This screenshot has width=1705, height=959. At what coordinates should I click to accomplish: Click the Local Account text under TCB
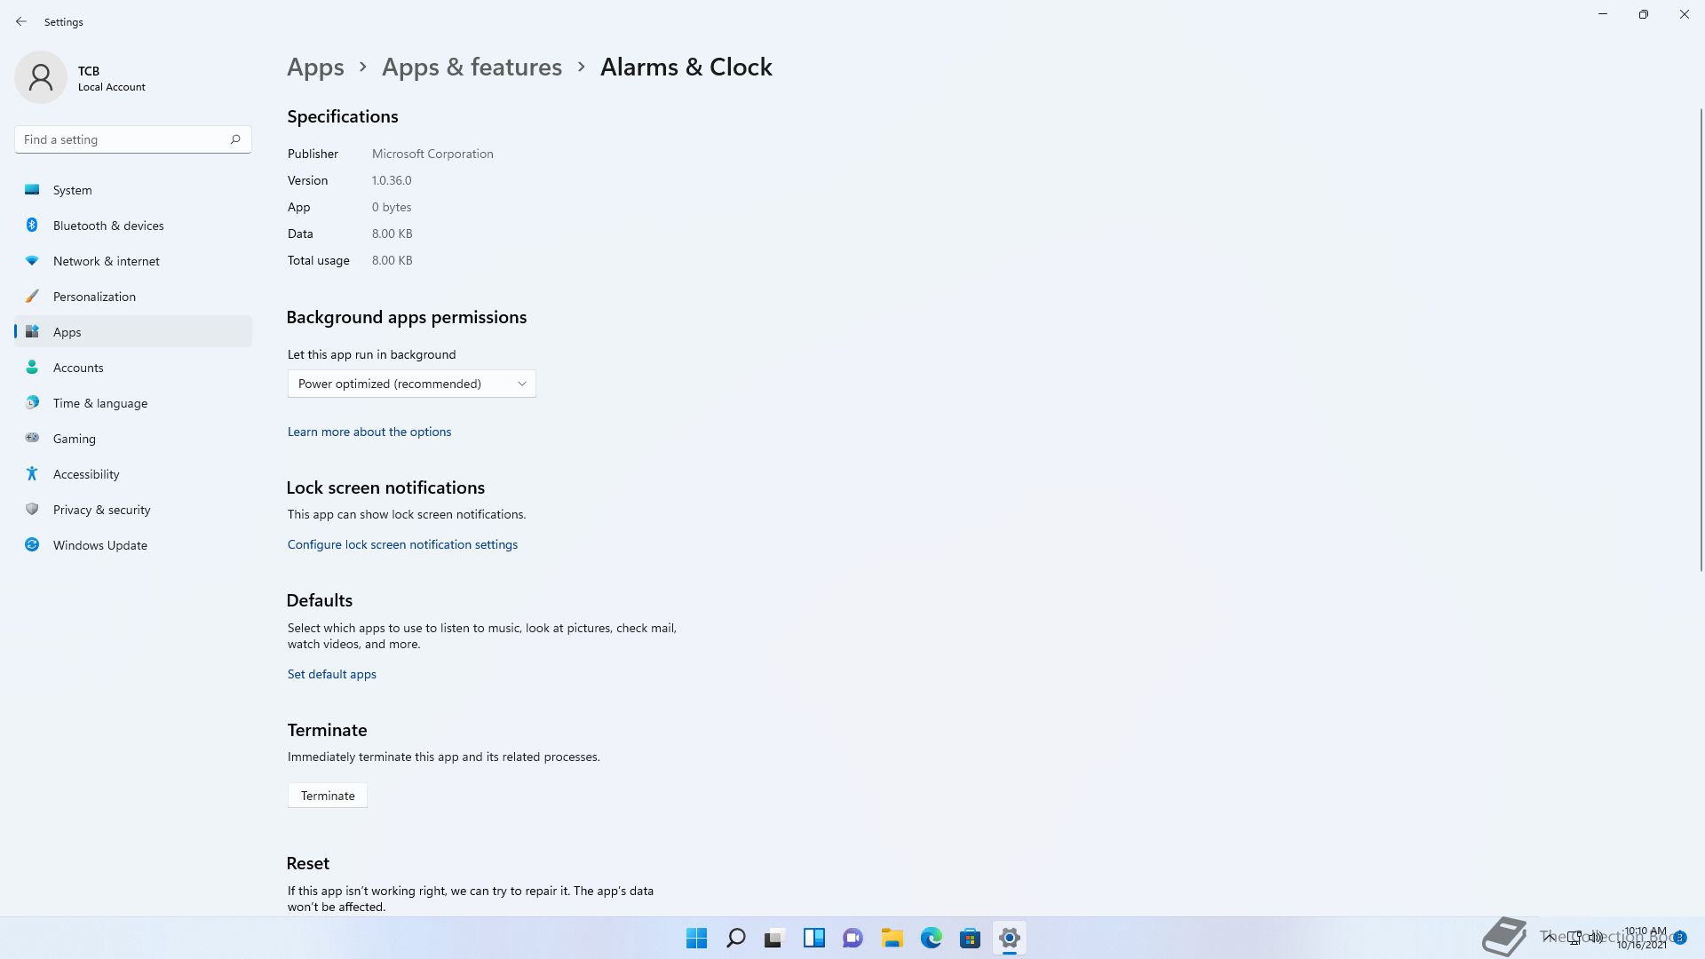point(112,87)
